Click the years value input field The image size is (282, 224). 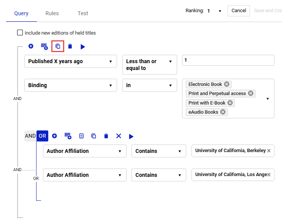tap(228, 60)
